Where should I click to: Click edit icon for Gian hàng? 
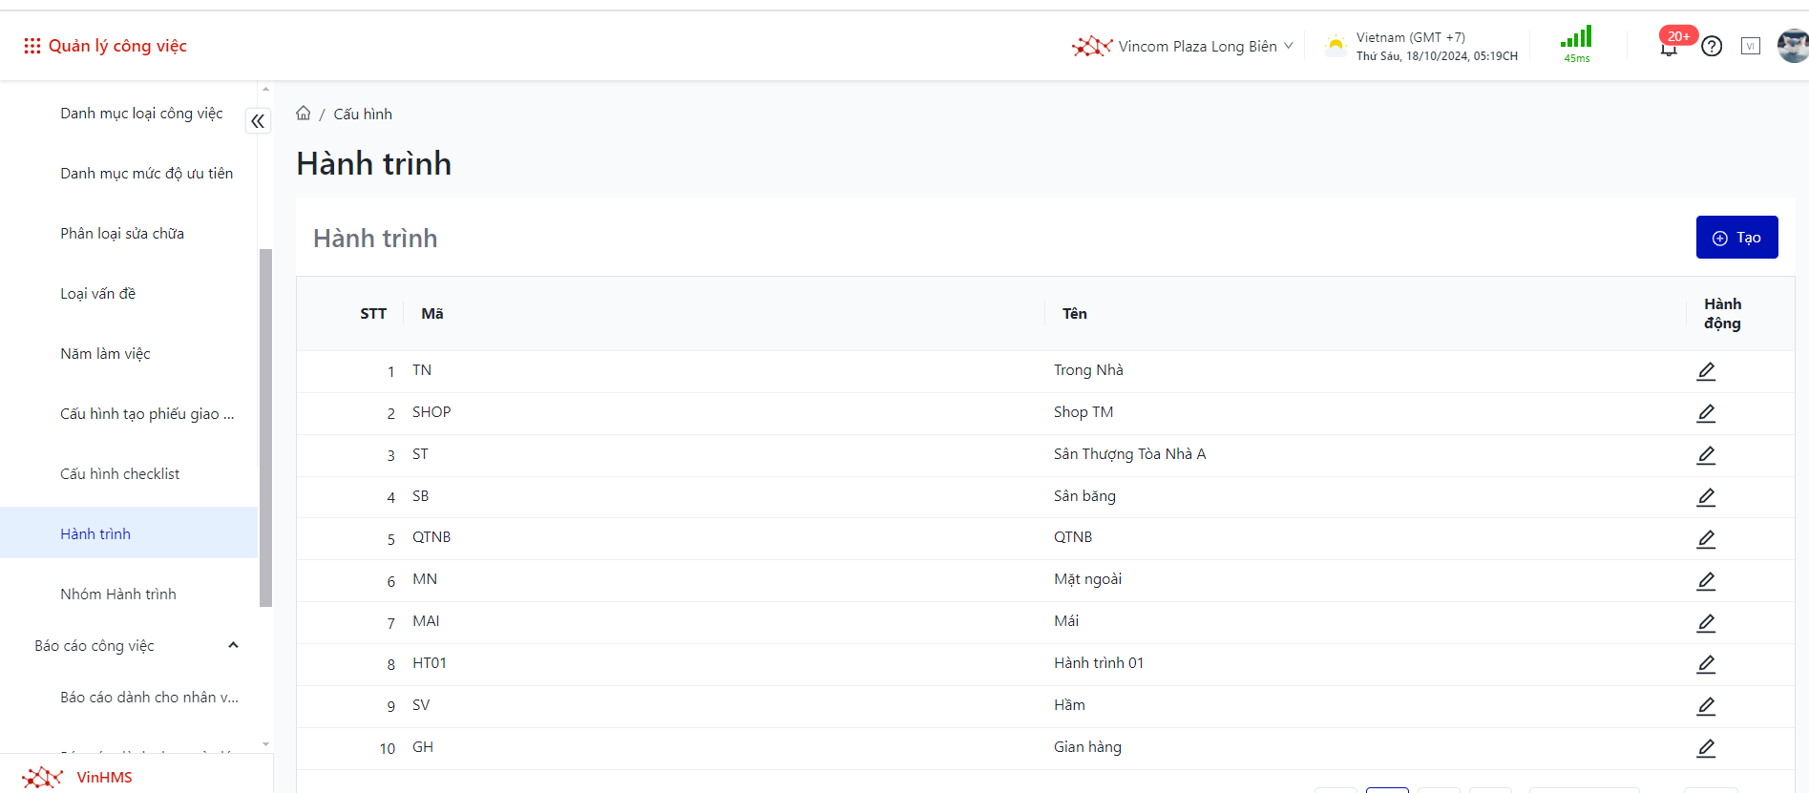coord(1706,748)
